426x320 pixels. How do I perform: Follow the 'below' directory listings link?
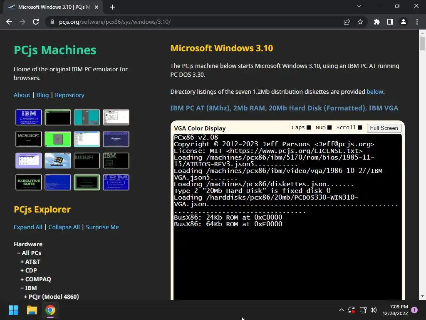(375, 92)
